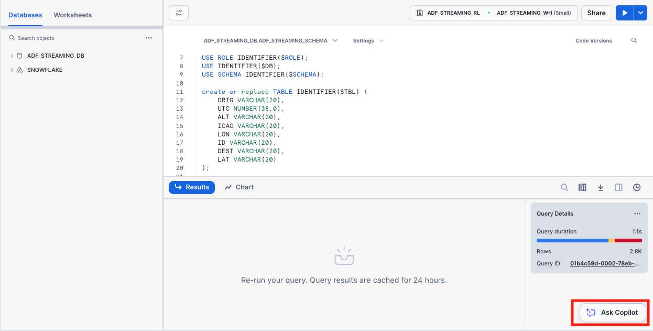Open the run options dropdown arrow
653x331 pixels.
coord(640,13)
